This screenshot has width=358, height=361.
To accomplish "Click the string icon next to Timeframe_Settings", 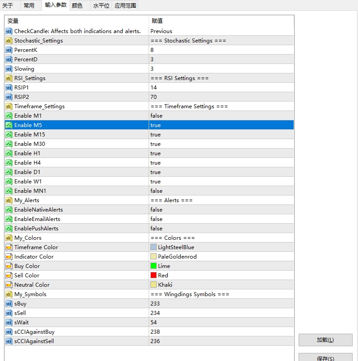I will tap(9, 106).
